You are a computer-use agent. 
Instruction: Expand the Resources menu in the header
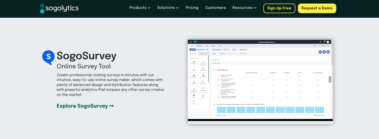click(244, 8)
